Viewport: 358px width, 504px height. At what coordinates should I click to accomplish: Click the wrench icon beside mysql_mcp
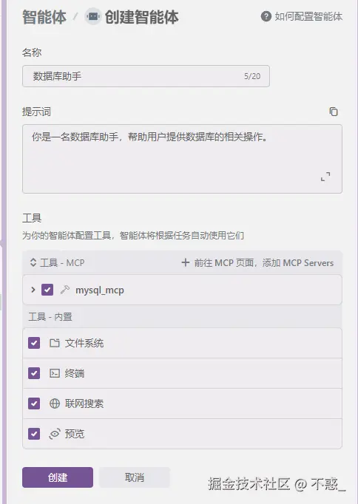65,290
